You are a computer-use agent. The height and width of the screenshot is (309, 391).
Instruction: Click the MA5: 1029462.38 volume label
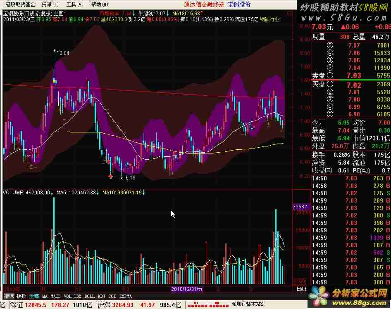click(x=76, y=193)
